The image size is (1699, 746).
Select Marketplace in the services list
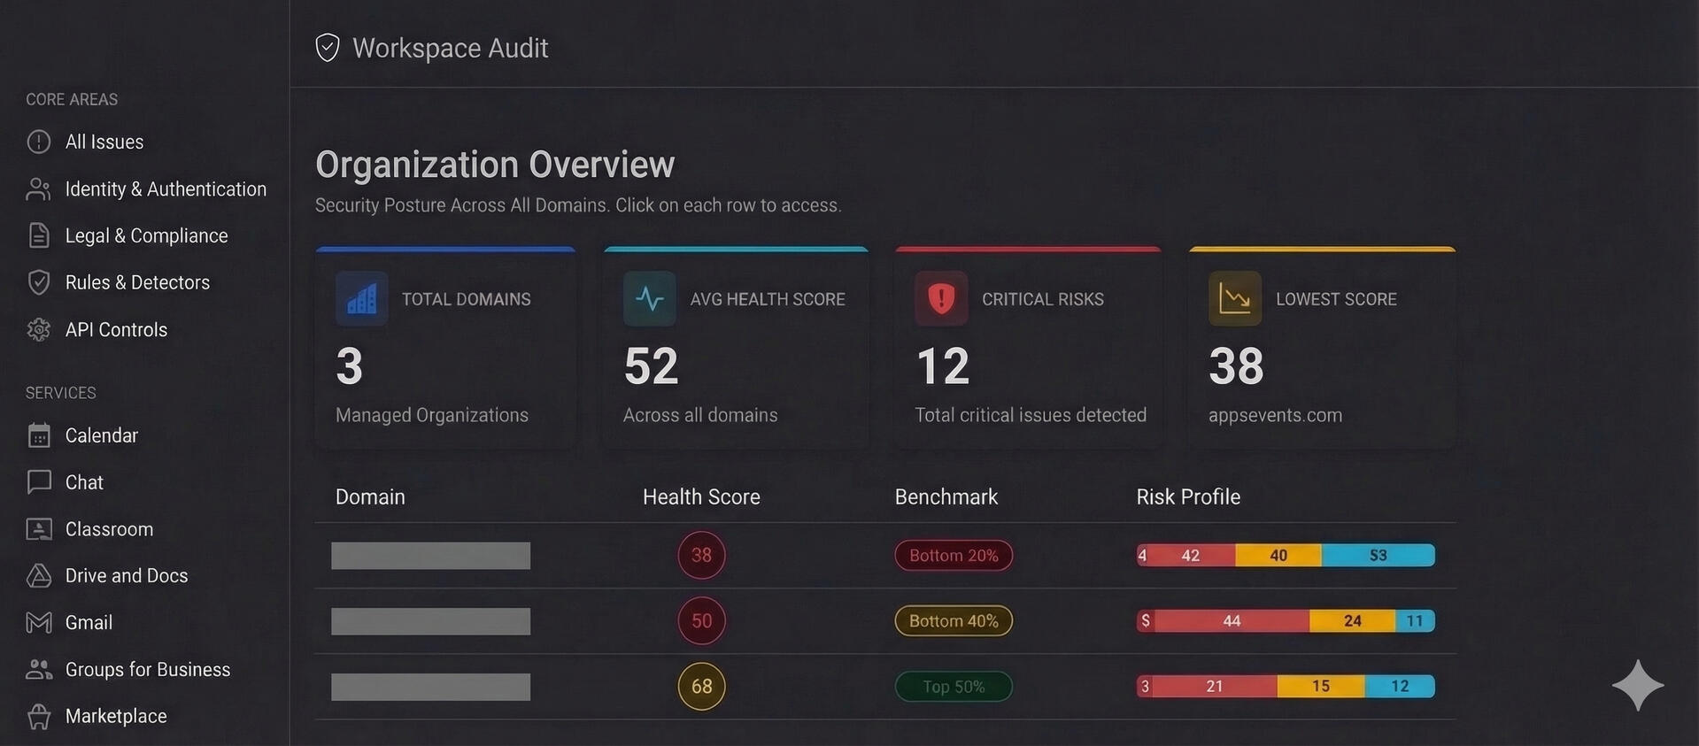click(x=115, y=716)
